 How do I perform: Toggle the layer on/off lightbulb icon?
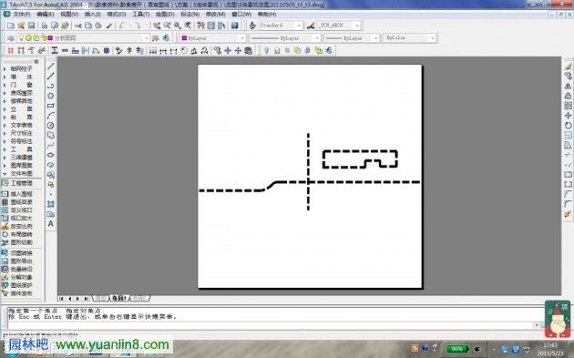[21, 37]
